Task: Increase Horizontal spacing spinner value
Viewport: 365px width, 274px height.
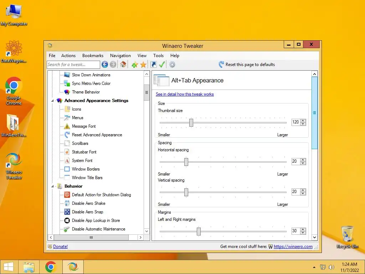Action: point(303,160)
